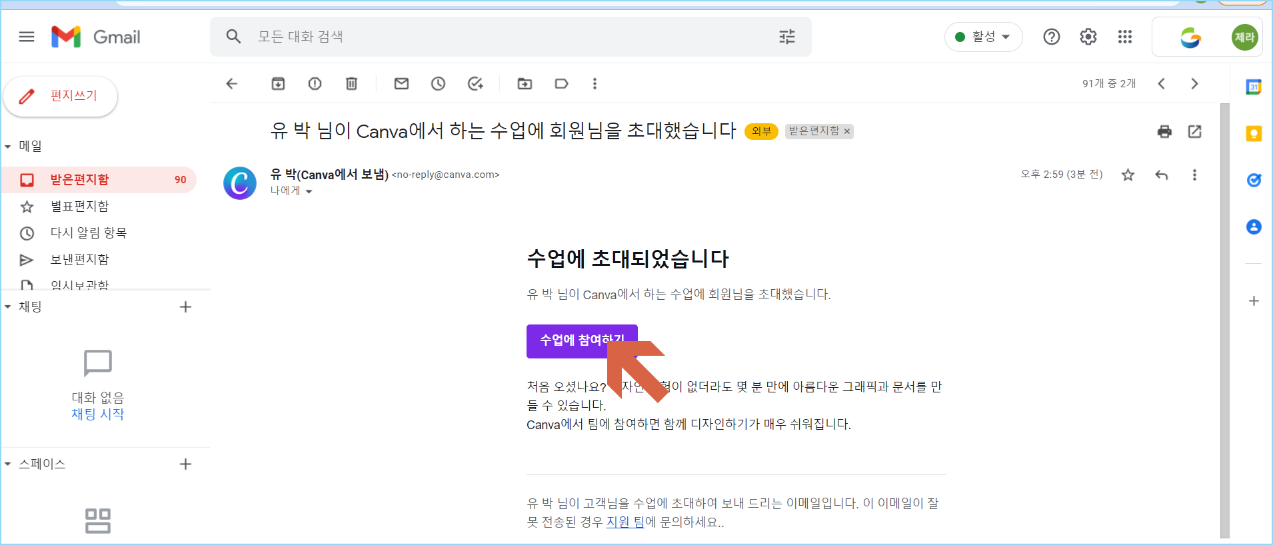This screenshot has height=545, width=1273.
Task: Open Google Keep side panel
Action: pos(1254,133)
